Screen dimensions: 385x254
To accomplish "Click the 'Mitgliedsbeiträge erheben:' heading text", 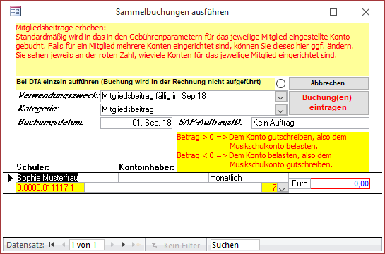I will 61,28.
